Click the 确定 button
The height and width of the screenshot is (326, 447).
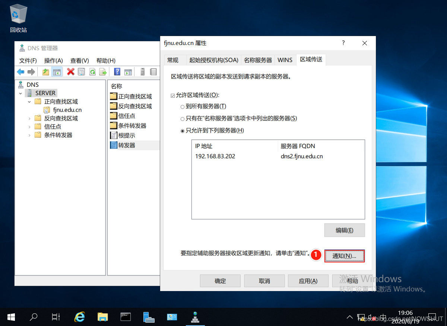coord(220,281)
